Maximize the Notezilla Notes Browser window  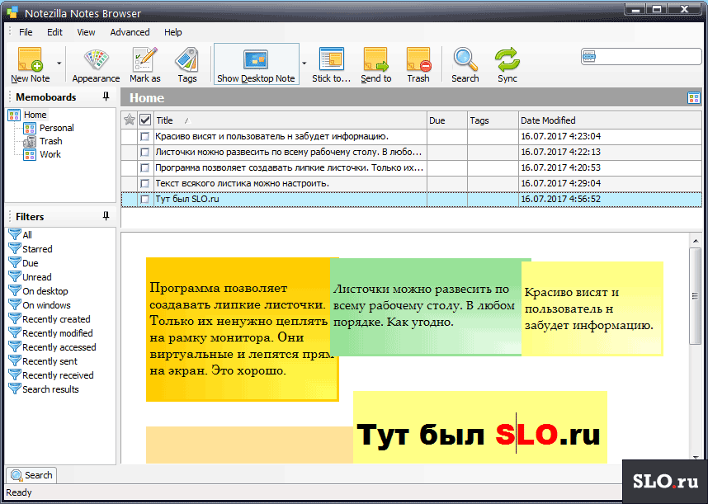click(657, 8)
